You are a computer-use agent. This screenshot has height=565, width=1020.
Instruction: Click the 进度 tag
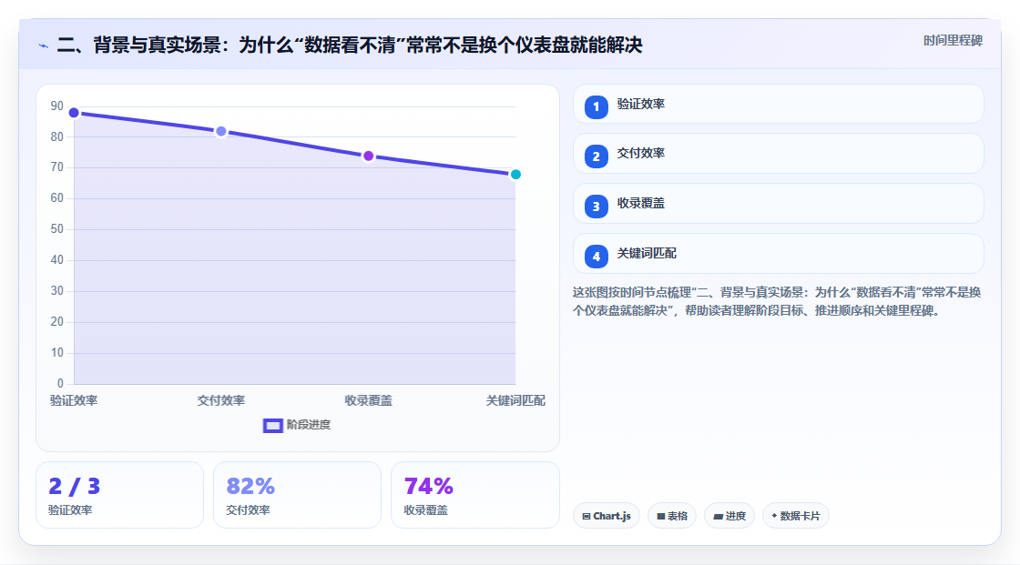click(729, 516)
